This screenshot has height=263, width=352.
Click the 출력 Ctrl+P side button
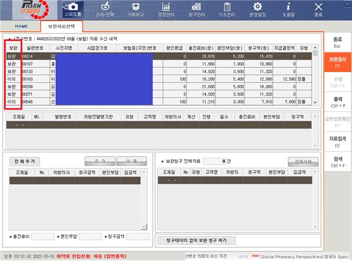[337, 102]
